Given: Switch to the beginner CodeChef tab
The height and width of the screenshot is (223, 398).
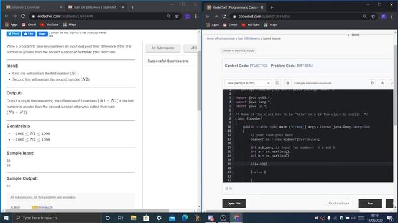Looking at the screenshot, I should [x=33, y=7].
